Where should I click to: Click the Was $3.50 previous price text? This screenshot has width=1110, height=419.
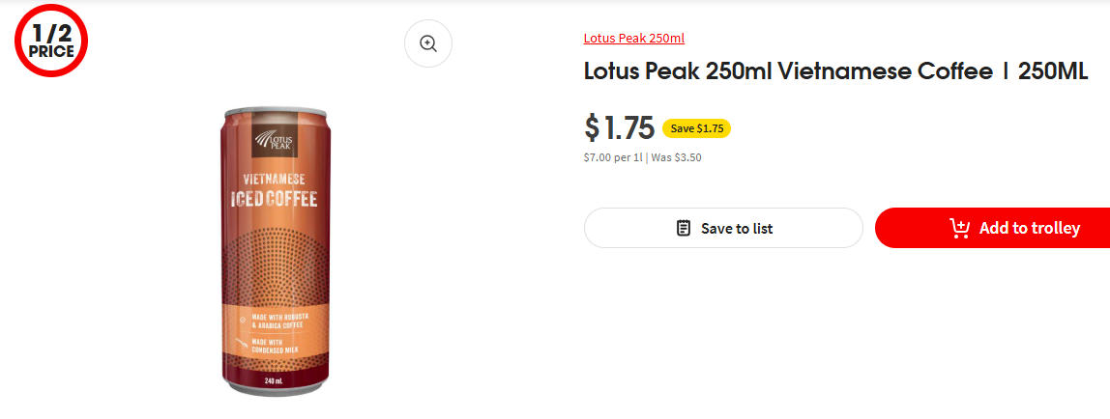pyautogui.click(x=676, y=157)
